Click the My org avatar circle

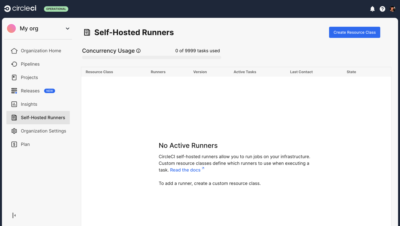click(11, 28)
